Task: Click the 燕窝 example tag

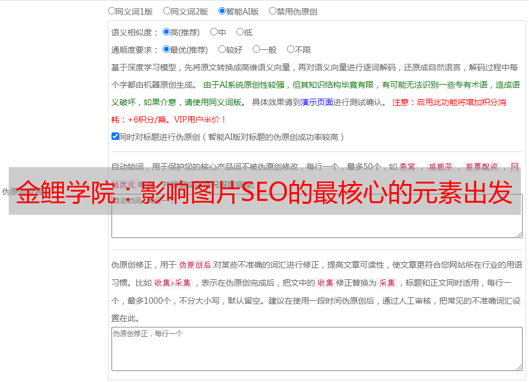Action: 407,167
